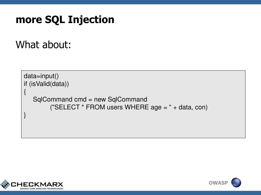Screen dimensions: 261x195
Task: Click the 'if (isValid(data))' line
Action: (46, 84)
